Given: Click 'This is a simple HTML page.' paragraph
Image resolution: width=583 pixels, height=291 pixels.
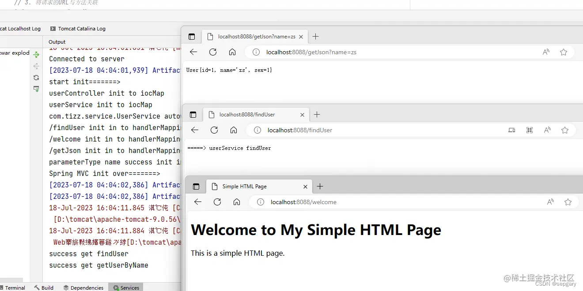Looking at the screenshot, I should (x=238, y=253).
